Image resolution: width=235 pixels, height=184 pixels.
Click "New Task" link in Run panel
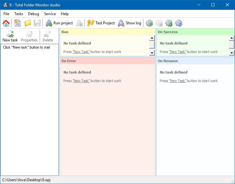(x=81, y=52)
